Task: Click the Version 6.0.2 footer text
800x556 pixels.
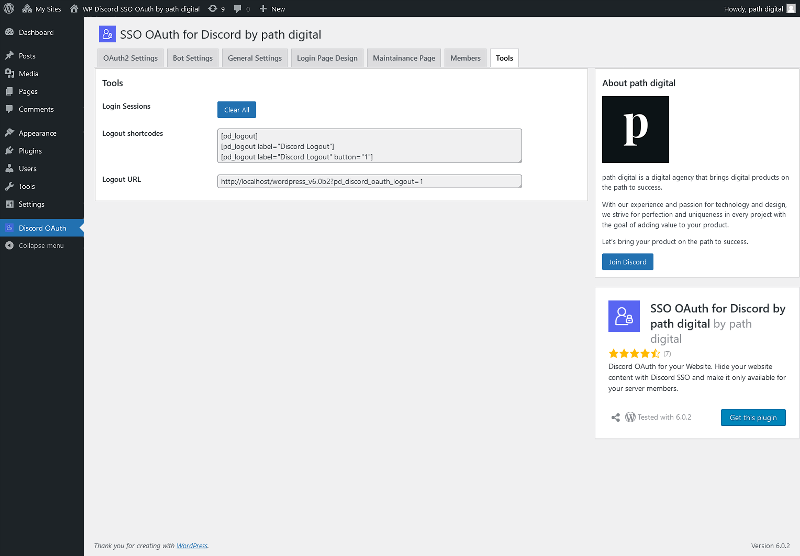Action: click(x=770, y=545)
